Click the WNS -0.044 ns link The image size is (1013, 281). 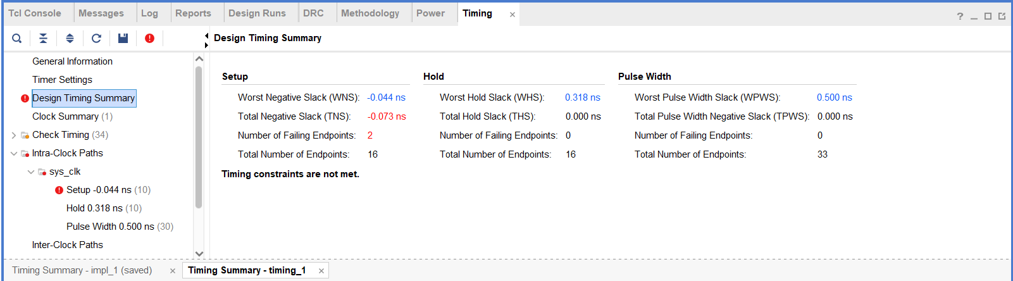point(386,97)
